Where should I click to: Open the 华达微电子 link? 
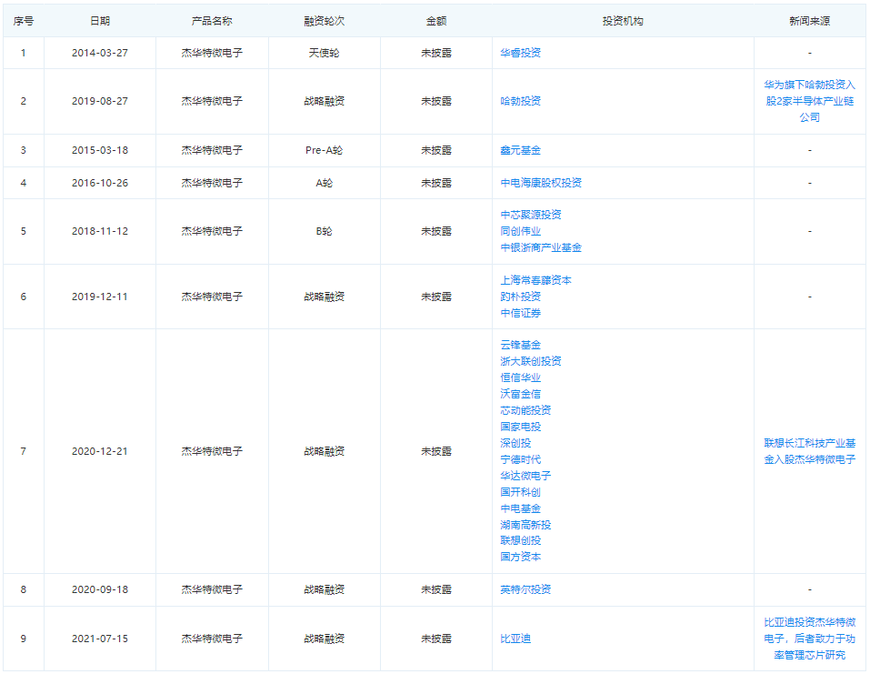pyautogui.click(x=525, y=476)
